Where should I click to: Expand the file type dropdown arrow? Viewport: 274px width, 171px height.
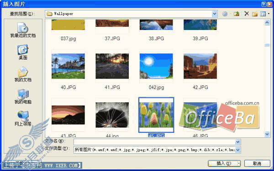[238, 150]
